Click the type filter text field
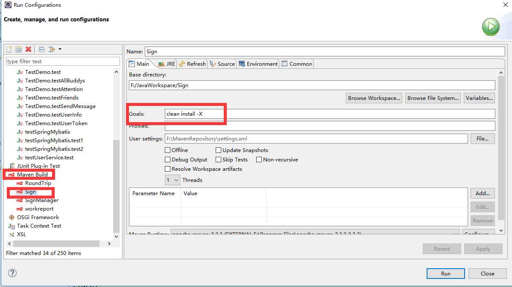 [x=63, y=61]
